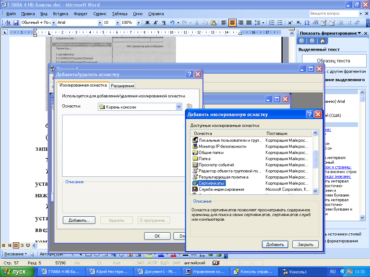Switch to Web layout view button

click(x=10, y=245)
